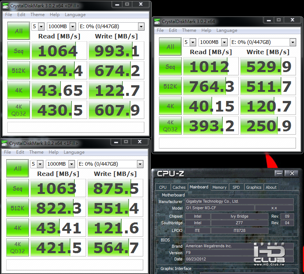304x274 pixels.
Task: Select the 993.1 Seq write result
Action: (116, 50)
